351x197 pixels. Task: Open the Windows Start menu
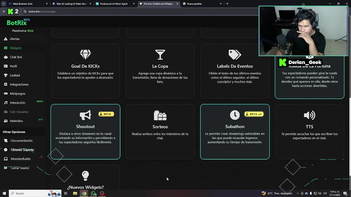(4, 193)
